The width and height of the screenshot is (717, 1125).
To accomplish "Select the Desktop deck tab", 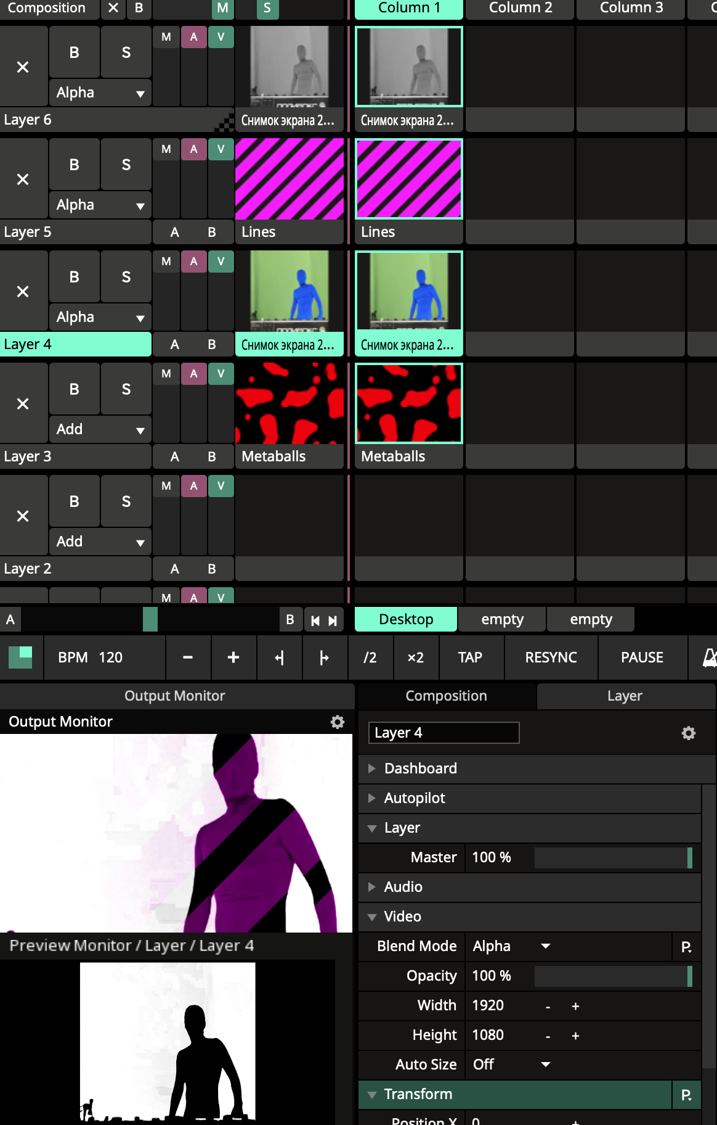I will (x=405, y=619).
